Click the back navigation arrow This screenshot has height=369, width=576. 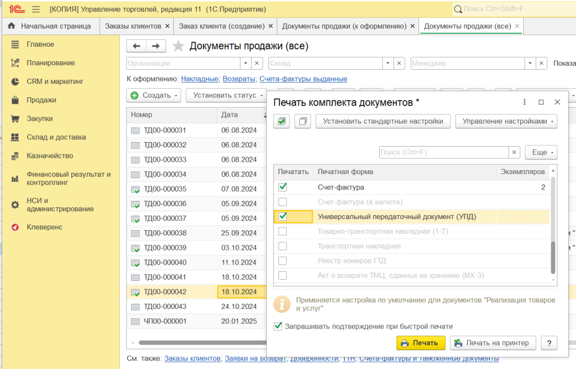[x=136, y=46]
